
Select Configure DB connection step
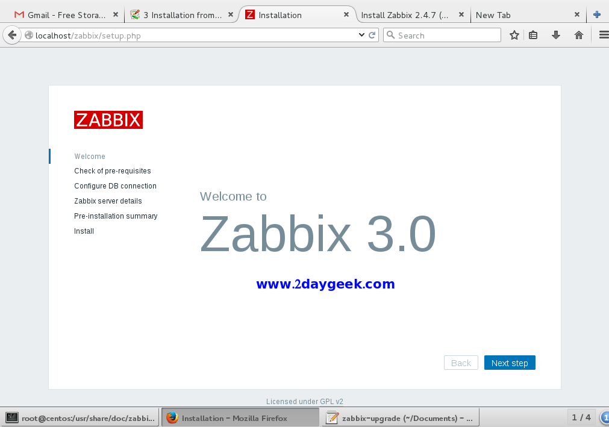point(115,186)
